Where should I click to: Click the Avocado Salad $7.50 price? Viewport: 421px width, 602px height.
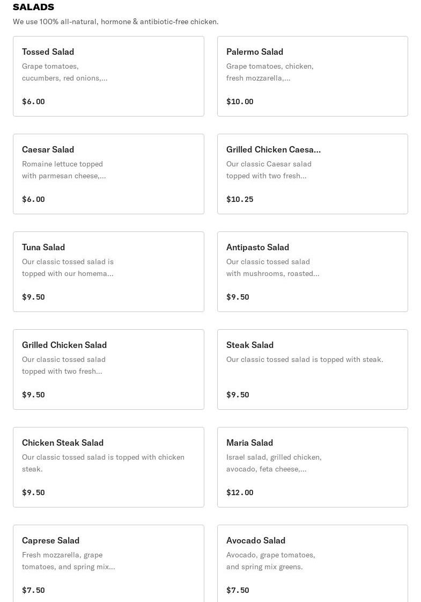238,590
